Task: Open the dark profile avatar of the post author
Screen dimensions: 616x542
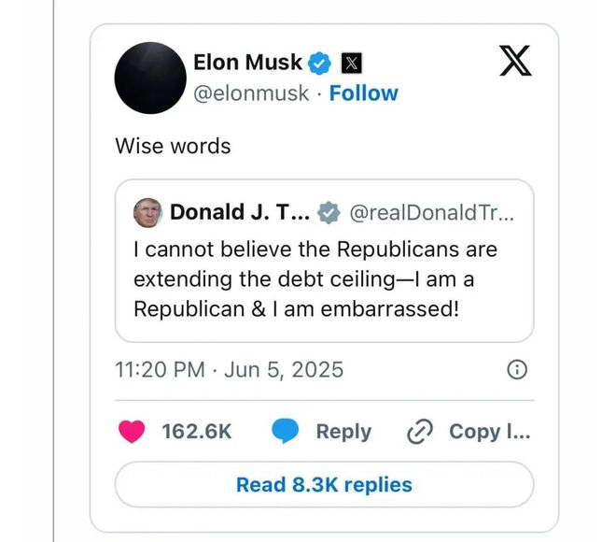Action: 149,78
